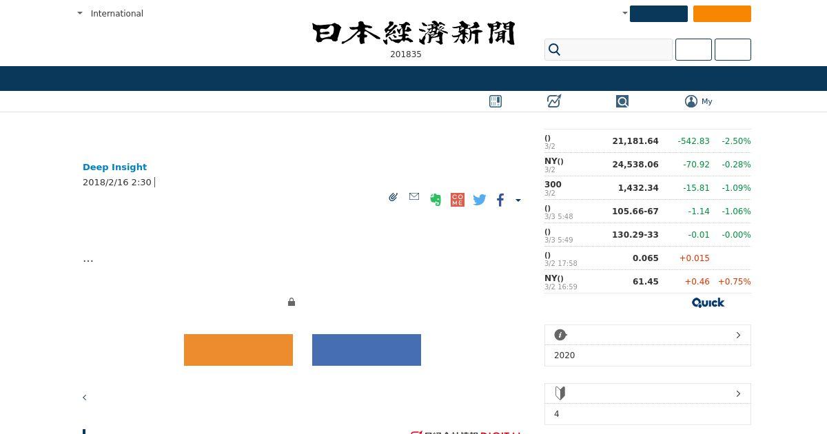Screen dimensions: 827x434
Task: Expand the small arrow beside the dark blue button
Action: 625,13
